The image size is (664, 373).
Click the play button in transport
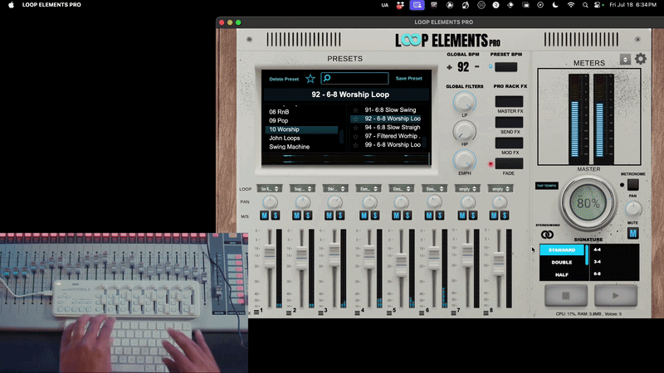coord(616,295)
